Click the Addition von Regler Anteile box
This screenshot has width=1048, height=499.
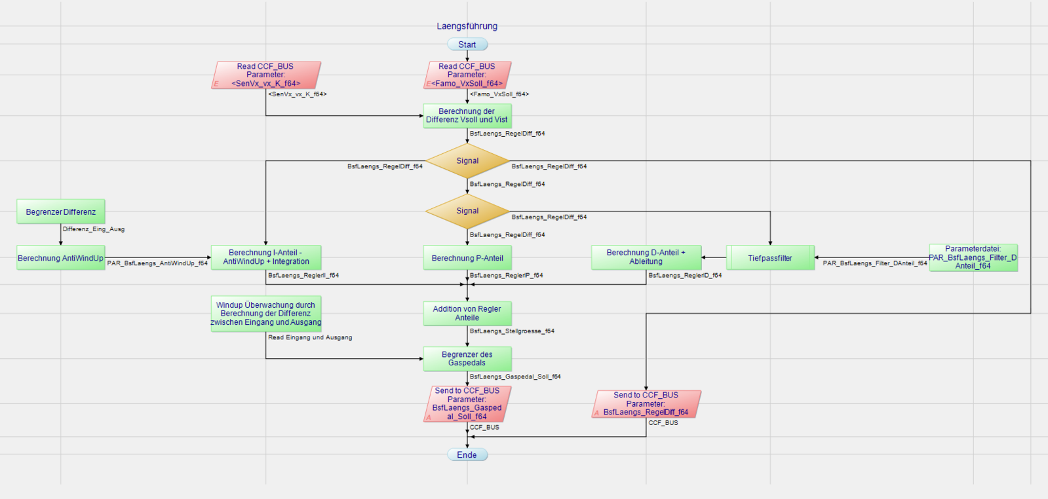click(467, 314)
